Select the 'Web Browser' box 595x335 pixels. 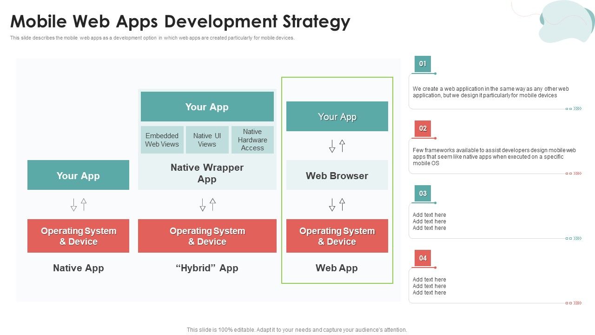click(337, 175)
